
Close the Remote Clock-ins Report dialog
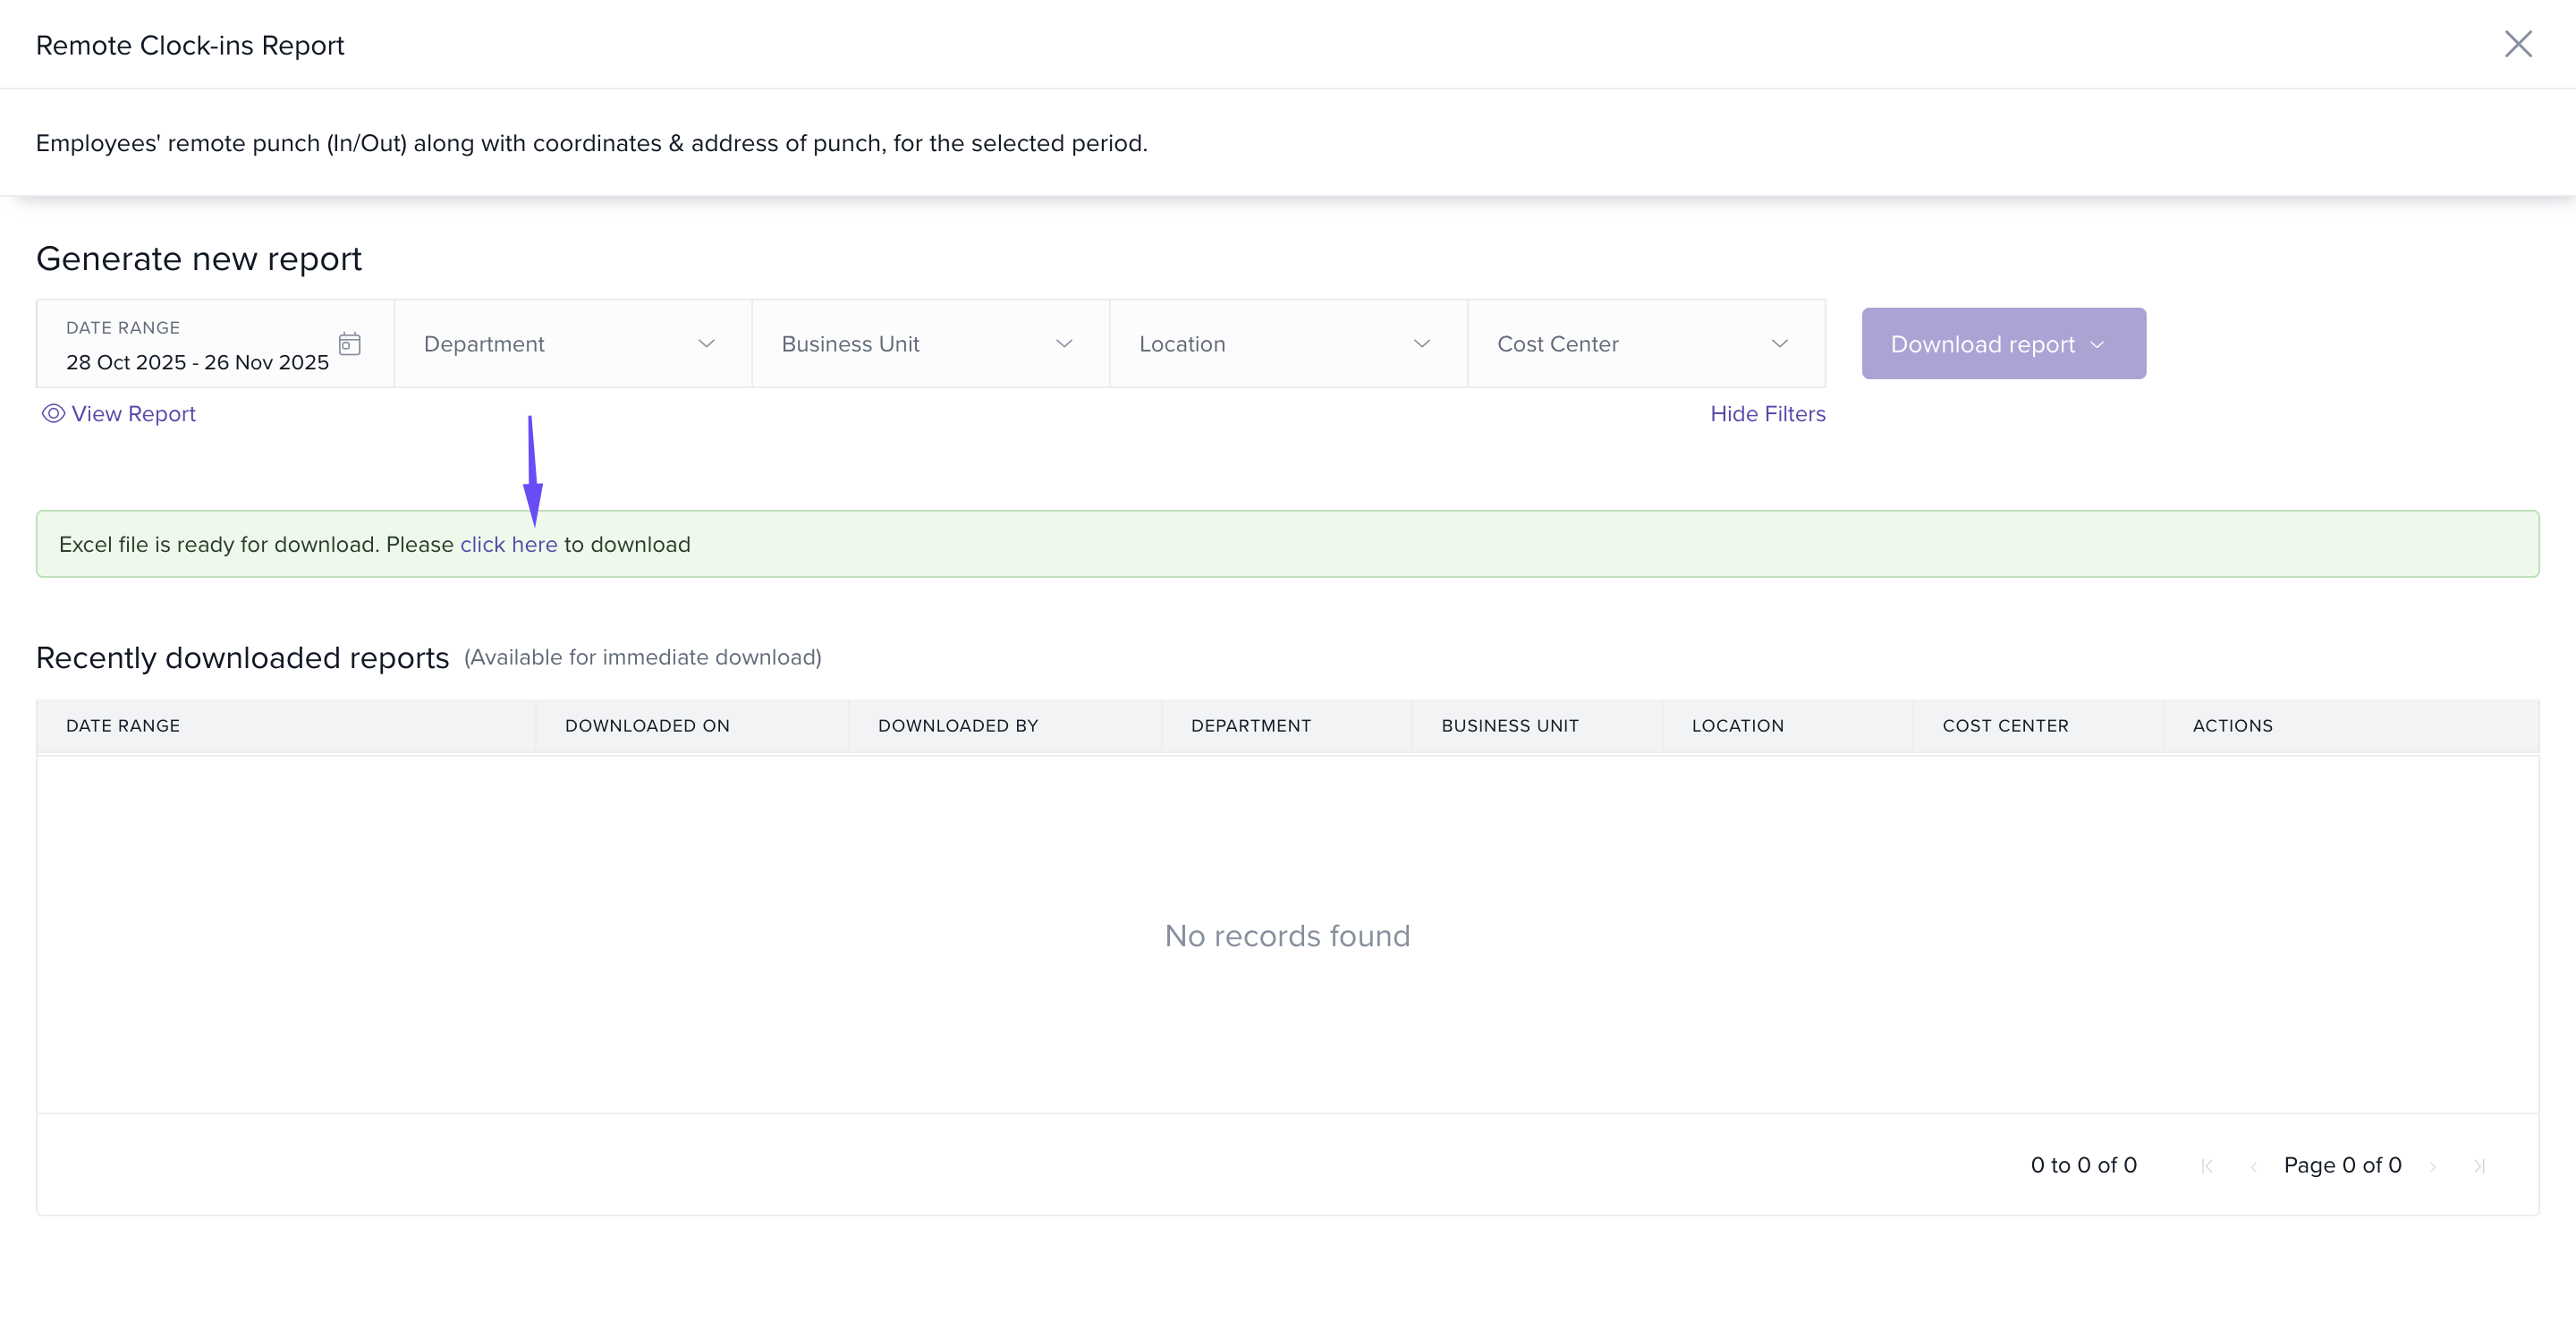pyautogui.click(x=2517, y=44)
